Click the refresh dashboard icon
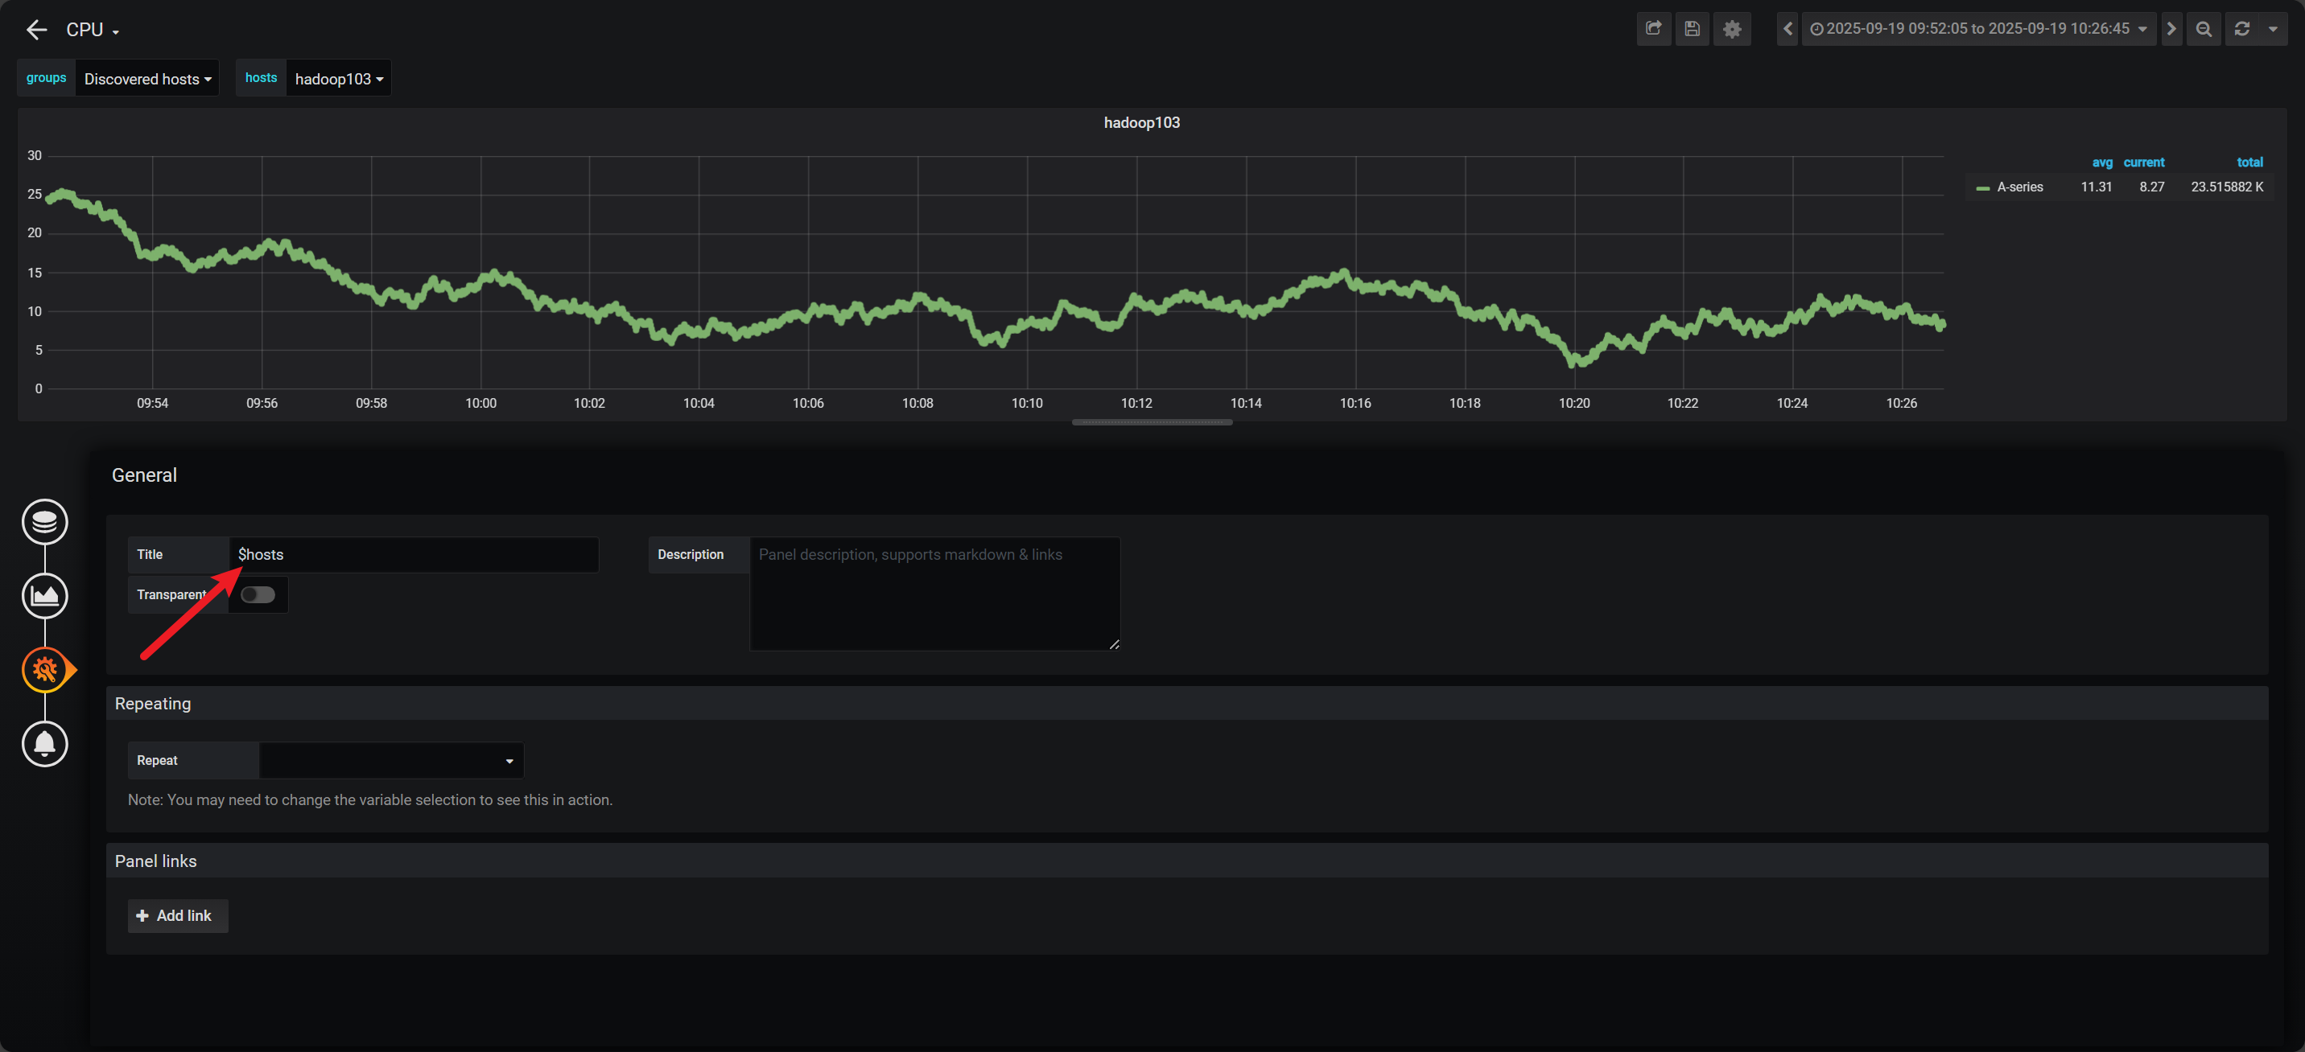This screenshot has height=1052, width=2305. pos(2242,29)
